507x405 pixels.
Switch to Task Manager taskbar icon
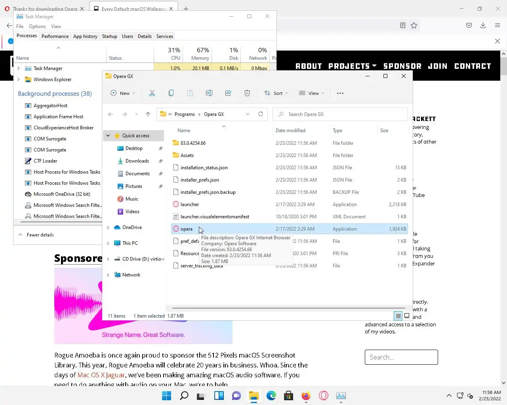(341, 396)
